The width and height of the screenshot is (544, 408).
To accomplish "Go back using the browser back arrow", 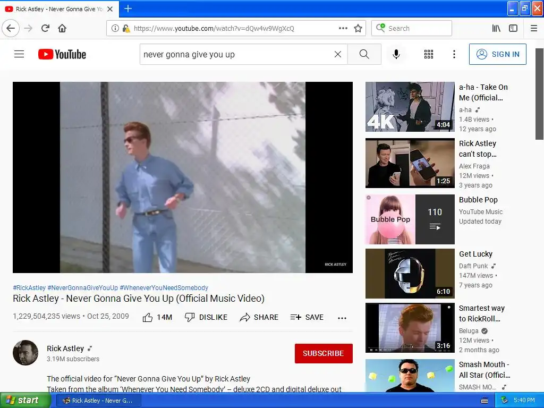I will pyautogui.click(x=11, y=28).
